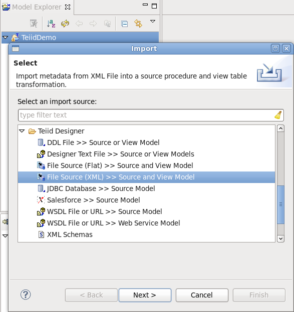Select the Teiid Designer folder
294x312 pixels.
click(61, 131)
